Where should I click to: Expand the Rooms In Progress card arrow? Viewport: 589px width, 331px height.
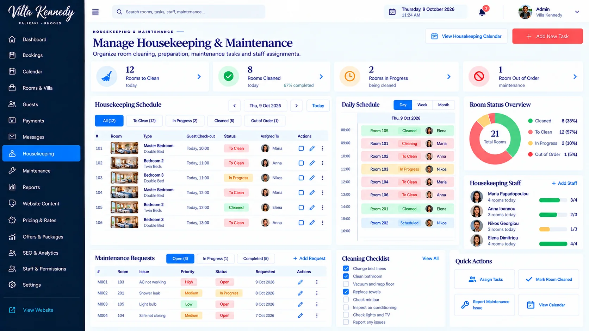449,77
